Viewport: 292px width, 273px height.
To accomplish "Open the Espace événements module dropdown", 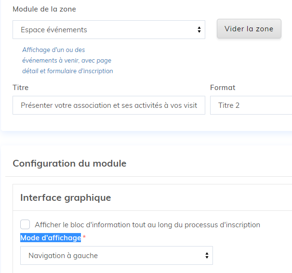I will coord(108,29).
